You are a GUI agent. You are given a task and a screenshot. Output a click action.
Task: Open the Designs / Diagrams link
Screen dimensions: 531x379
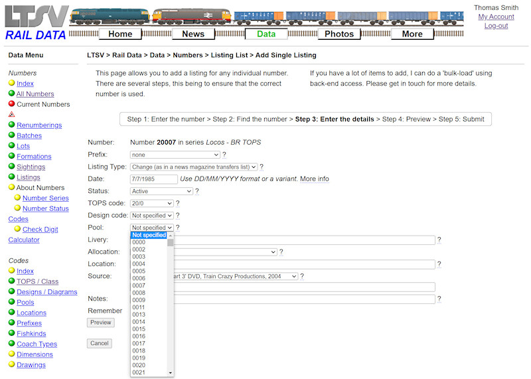click(x=46, y=292)
